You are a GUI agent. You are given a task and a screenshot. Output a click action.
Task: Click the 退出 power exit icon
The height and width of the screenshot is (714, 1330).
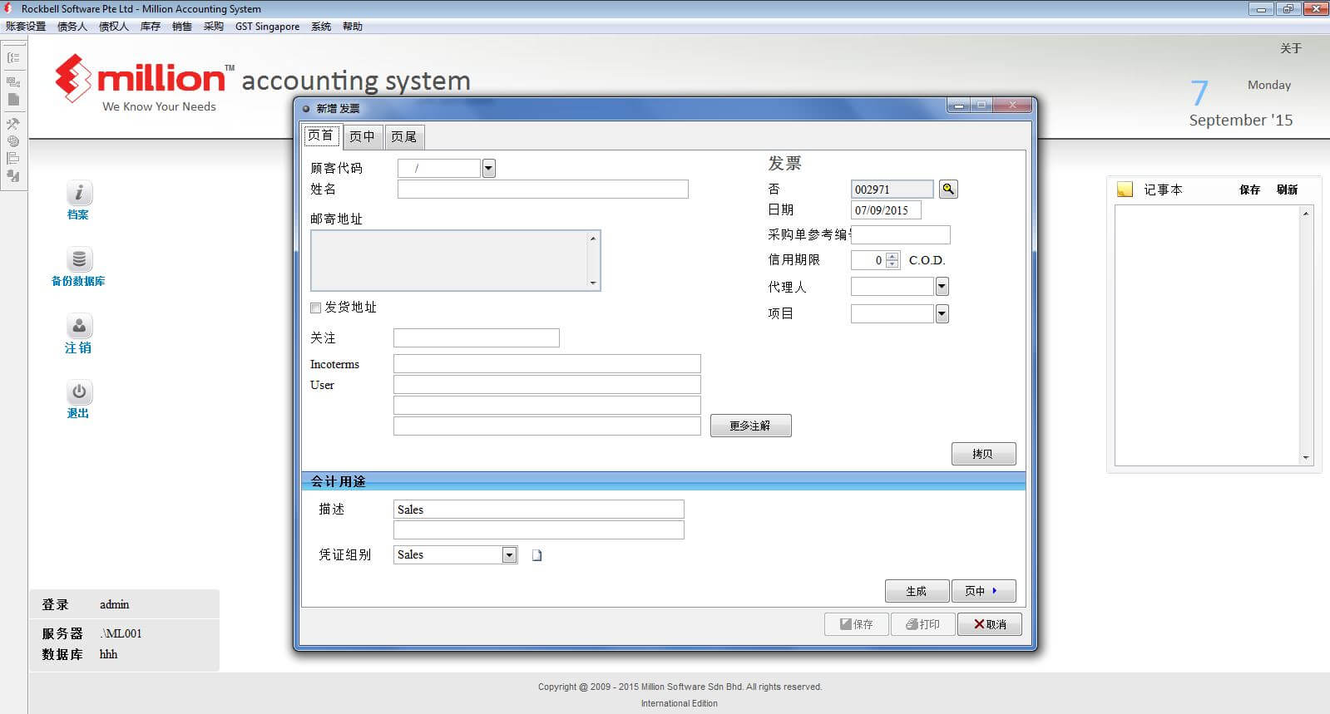point(79,391)
